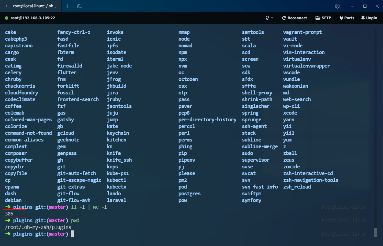The width and height of the screenshot is (383, 246).
Task: Click the green connection status dot
Action: (x=6, y=18)
